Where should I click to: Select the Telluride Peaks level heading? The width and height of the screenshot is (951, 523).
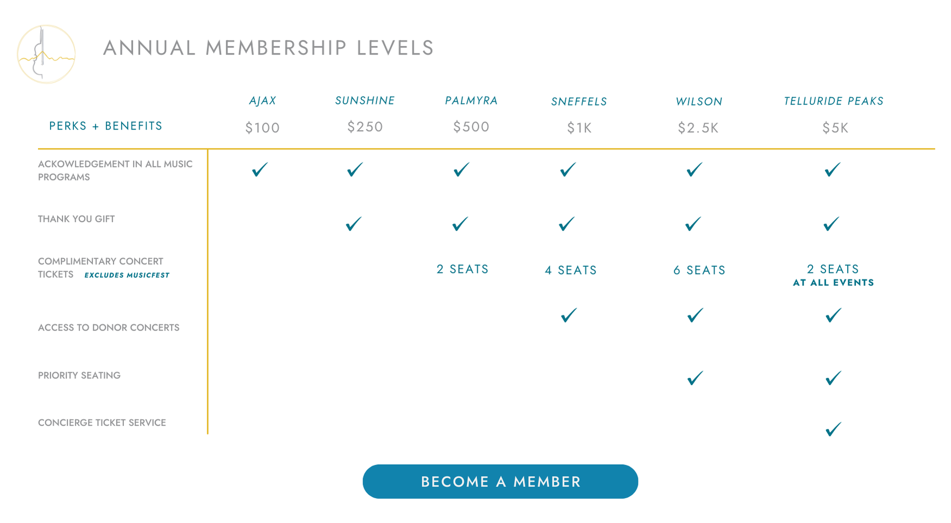(x=834, y=101)
